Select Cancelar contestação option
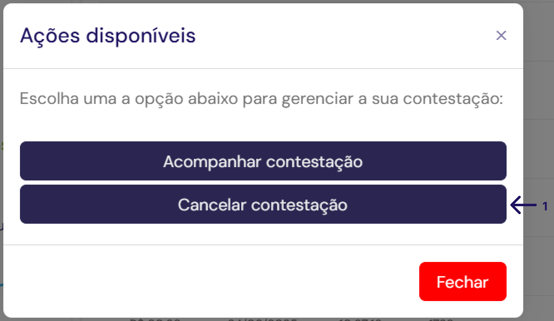This screenshot has height=321, width=554. (x=263, y=205)
